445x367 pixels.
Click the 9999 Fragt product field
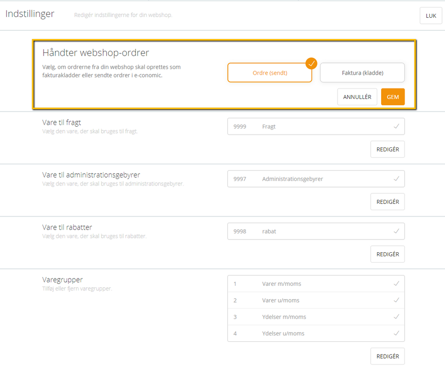[316, 126]
